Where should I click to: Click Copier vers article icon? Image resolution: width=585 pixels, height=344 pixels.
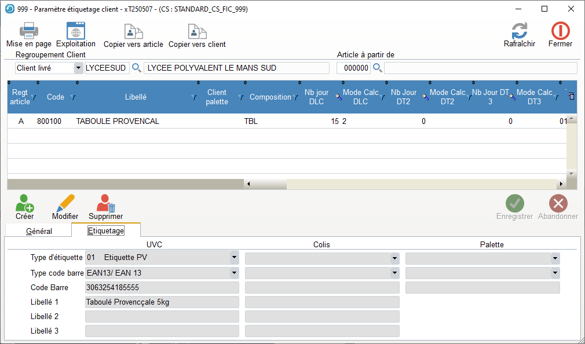point(133,31)
